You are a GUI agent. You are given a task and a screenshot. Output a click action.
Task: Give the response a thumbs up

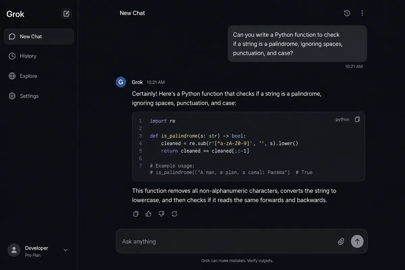tap(148, 214)
